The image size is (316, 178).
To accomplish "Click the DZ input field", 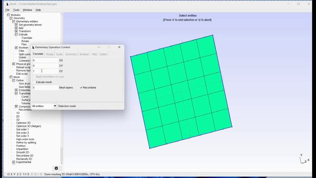I will (45, 71).
